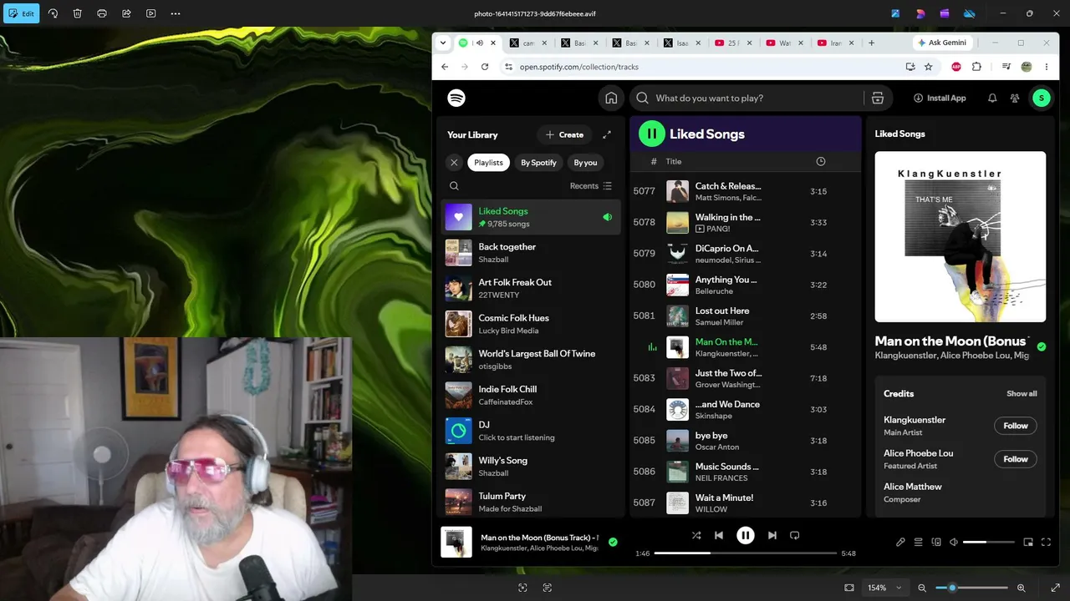
Task: Open the play queue icon
Action: pos(918,542)
